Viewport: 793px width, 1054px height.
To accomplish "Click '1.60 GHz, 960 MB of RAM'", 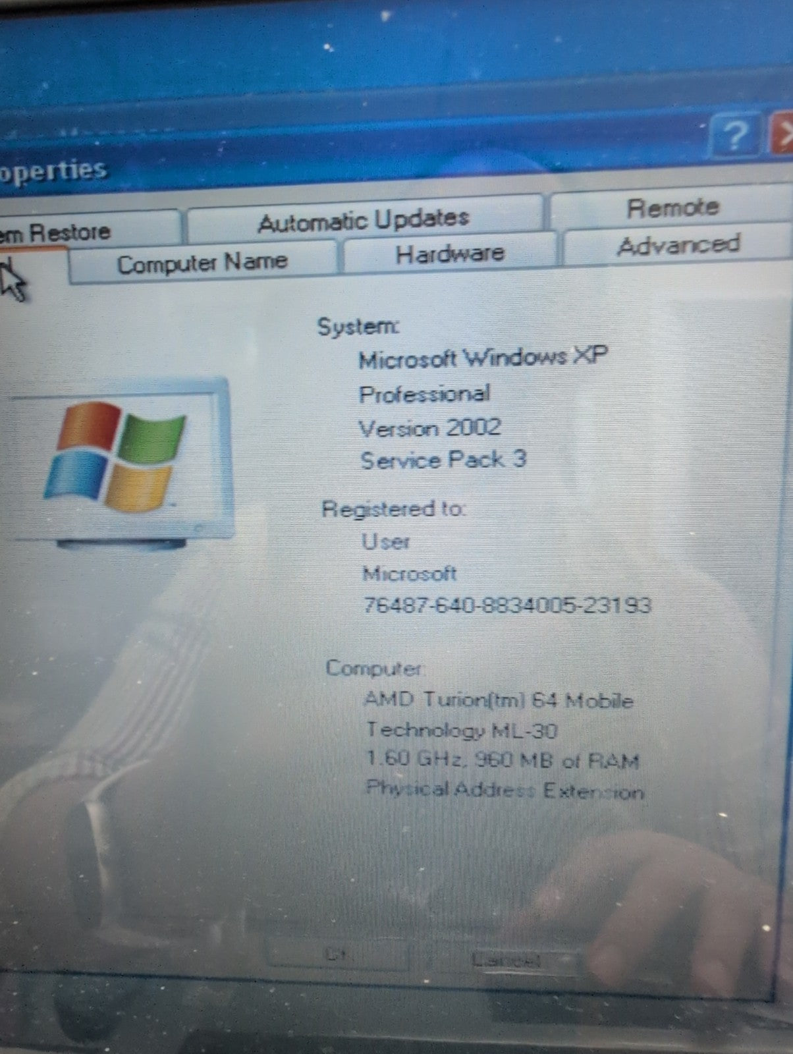I will pos(503,761).
